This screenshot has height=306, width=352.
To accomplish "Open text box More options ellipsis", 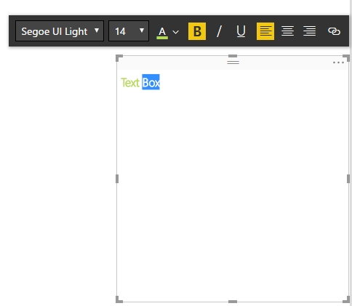I will tap(338, 63).
